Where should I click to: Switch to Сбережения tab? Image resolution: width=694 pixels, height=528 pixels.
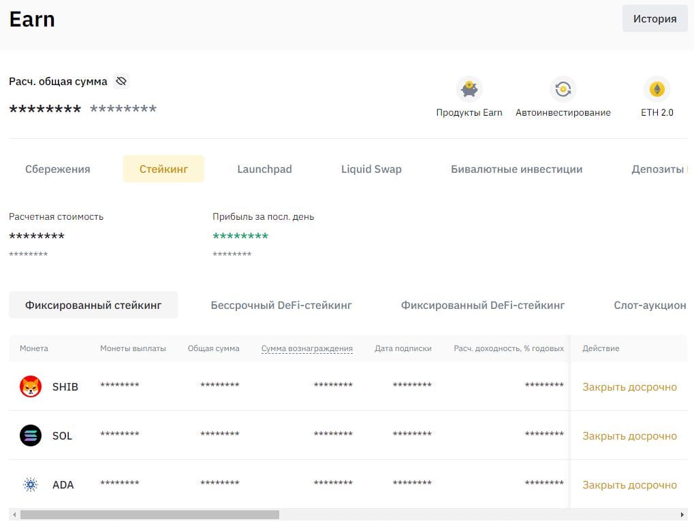point(57,169)
